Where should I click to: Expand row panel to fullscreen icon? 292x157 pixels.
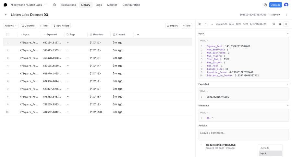(x=200, y=24)
